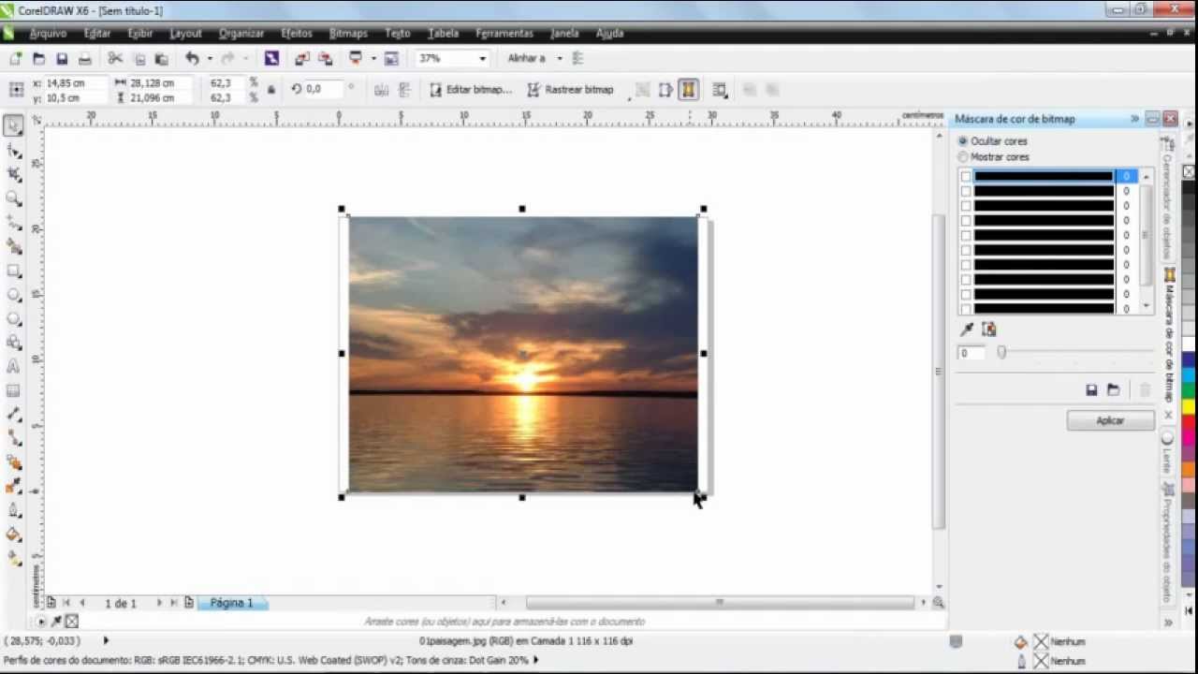This screenshot has width=1198, height=674.
Task: Click the Save icon in standard toolbar
Action: 62,58
